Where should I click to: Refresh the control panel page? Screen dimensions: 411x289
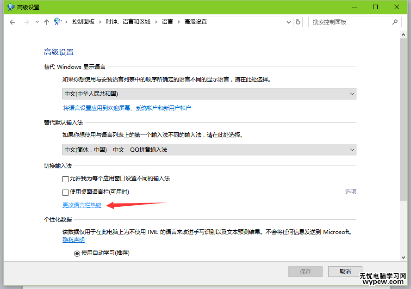point(298,22)
